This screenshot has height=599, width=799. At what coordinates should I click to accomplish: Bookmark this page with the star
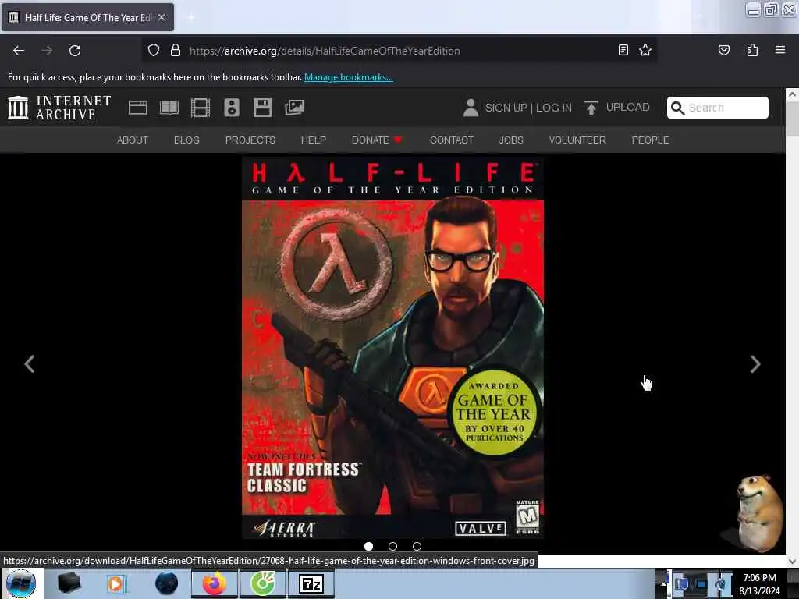(x=645, y=51)
